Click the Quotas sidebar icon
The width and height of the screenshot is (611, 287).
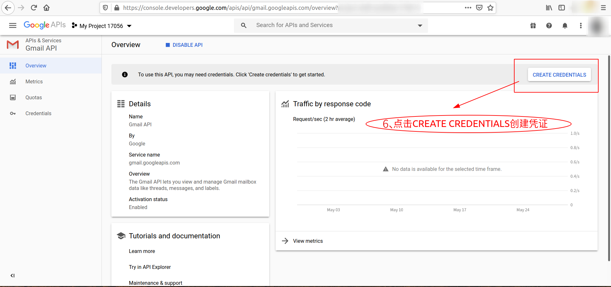(x=13, y=97)
